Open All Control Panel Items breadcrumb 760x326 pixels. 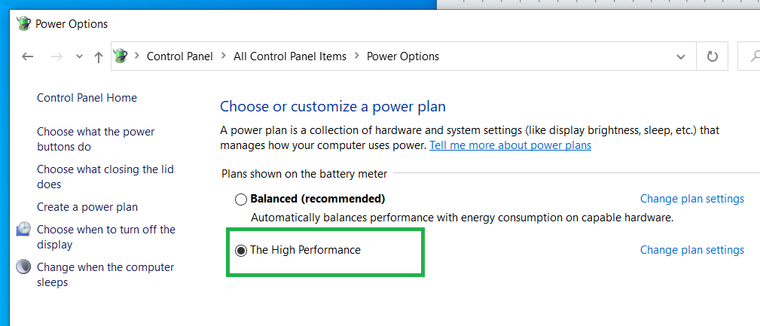click(x=290, y=56)
